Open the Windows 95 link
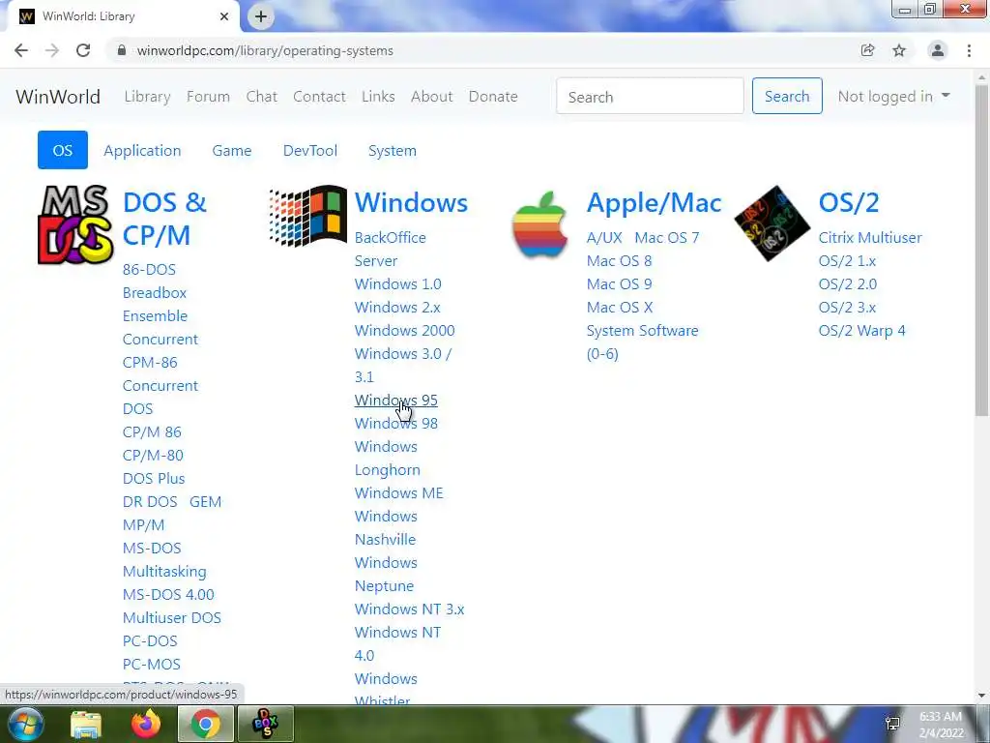 pos(395,400)
